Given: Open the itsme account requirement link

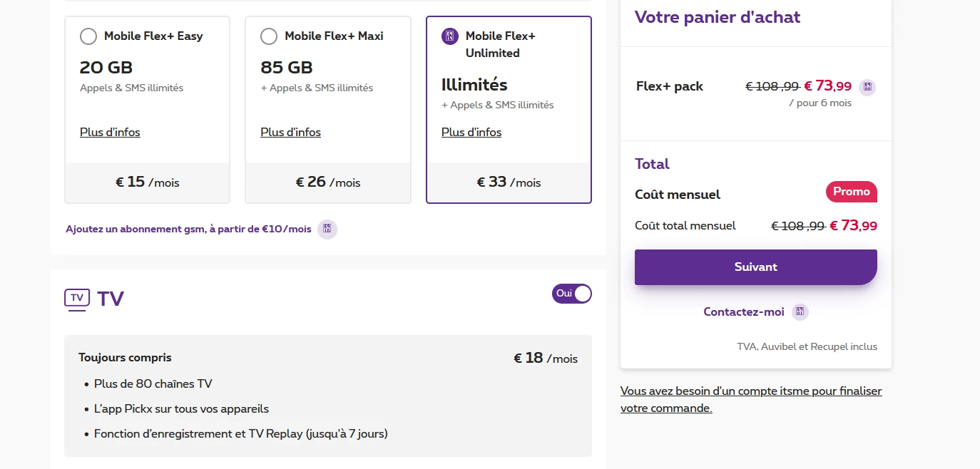Looking at the screenshot, I should pyautogui.click(x=751, y=399).
